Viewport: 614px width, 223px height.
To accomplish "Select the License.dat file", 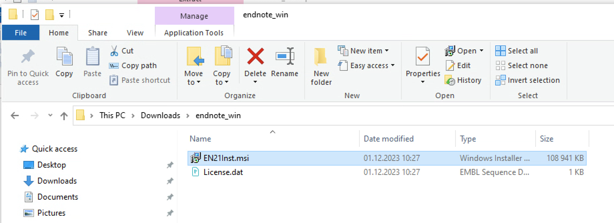I will point(223,172).
